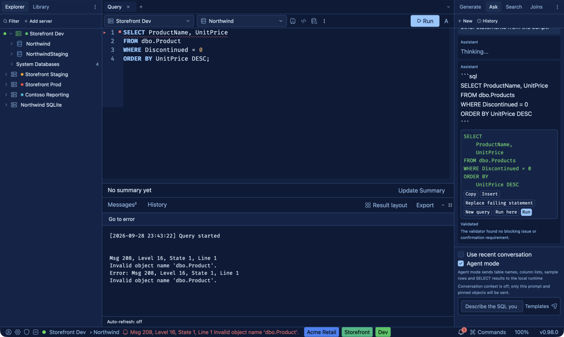Click the account profile icon in status bar
Viewport: 564px width, 337px height.
click(x=8, y=332)
